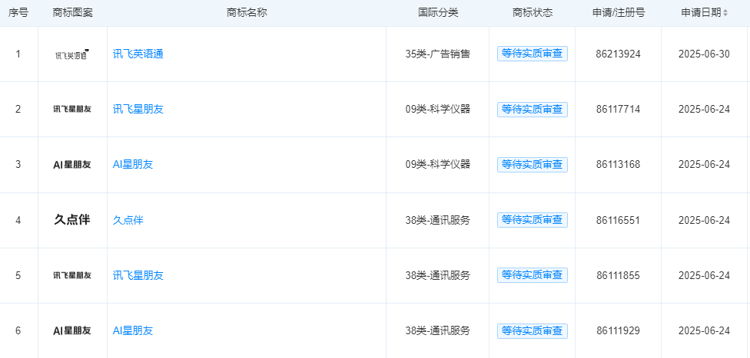Image resolution: width=750 pixels, height=358 pixels.
Task: Open the AI星朋友 logo in row 3
Action: tap(72, 165)
